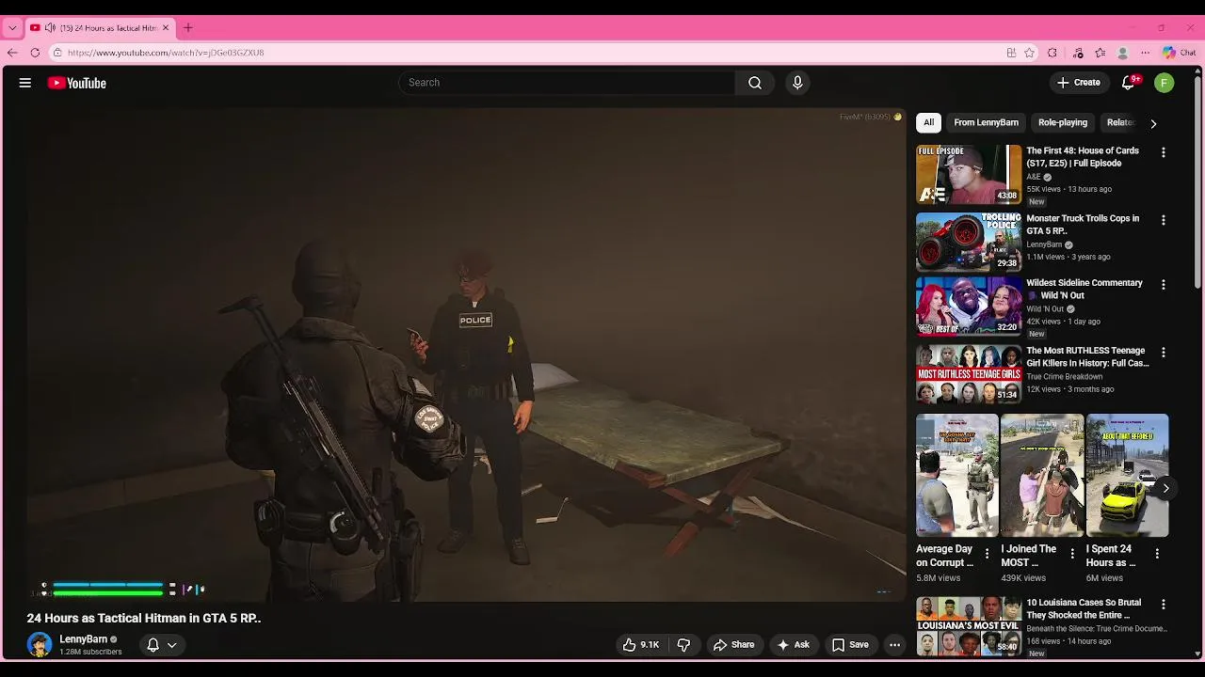Viewport: 1205px width, 677px height.
Task: Open browser settings and more menu
Action: pos(1146,53)
